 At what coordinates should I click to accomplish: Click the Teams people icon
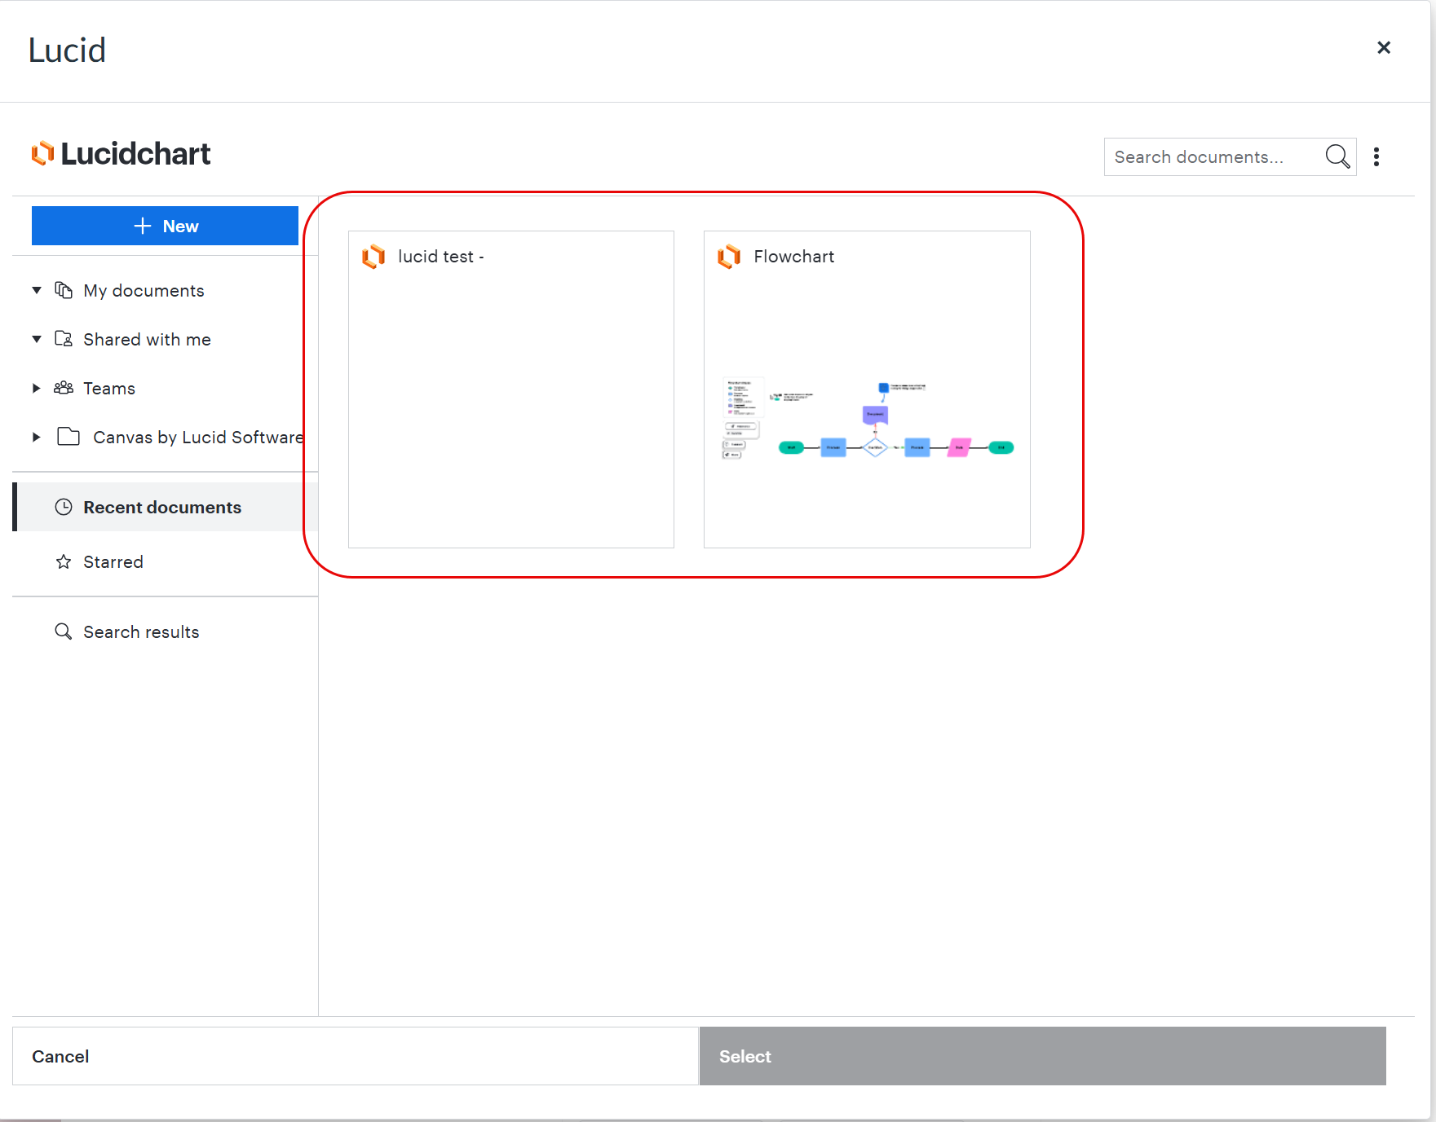coord(64,388)
